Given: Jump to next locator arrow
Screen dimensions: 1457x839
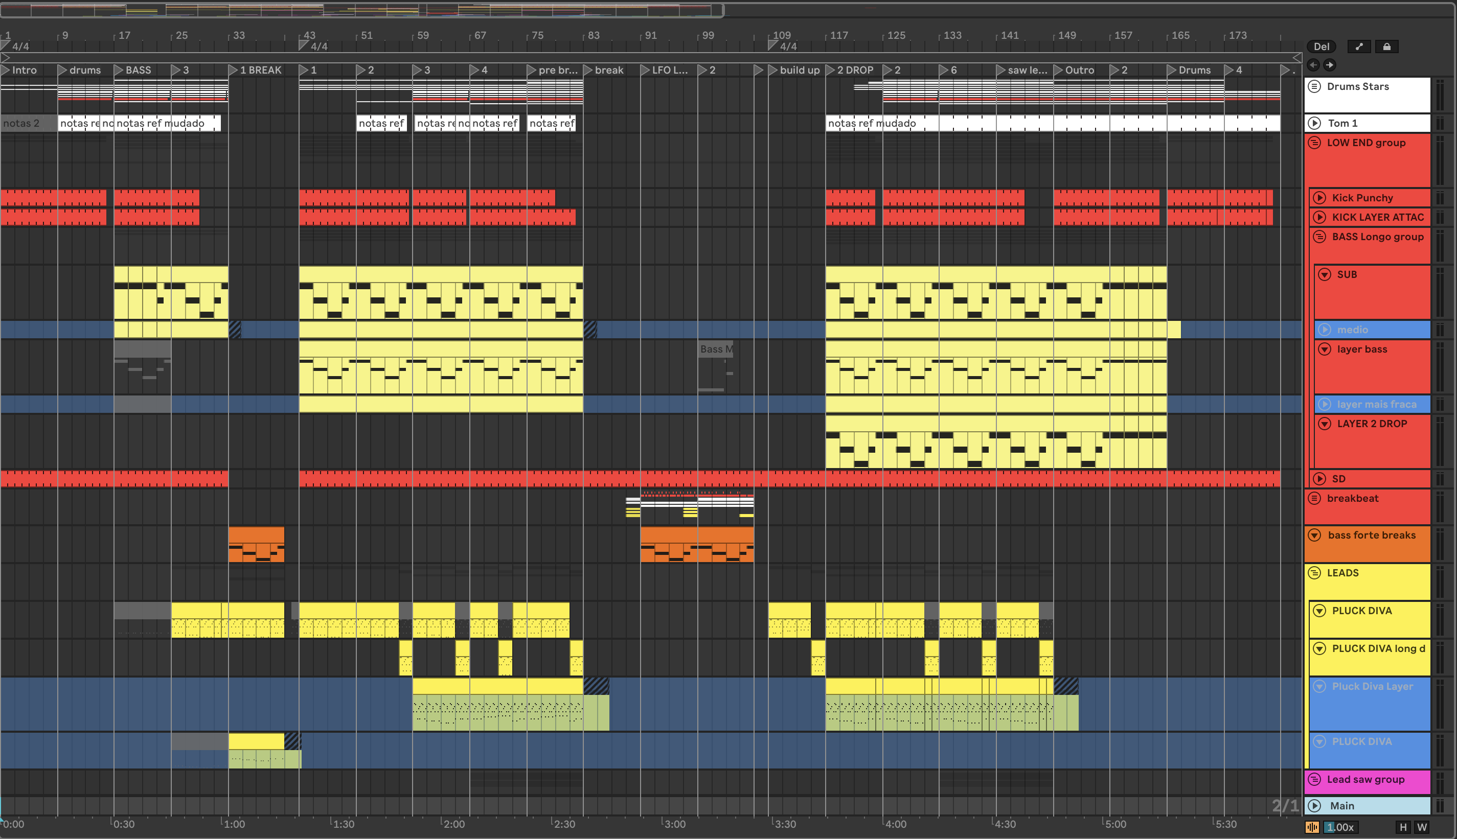Looking at the screenshot, I should click(1329, 64).
